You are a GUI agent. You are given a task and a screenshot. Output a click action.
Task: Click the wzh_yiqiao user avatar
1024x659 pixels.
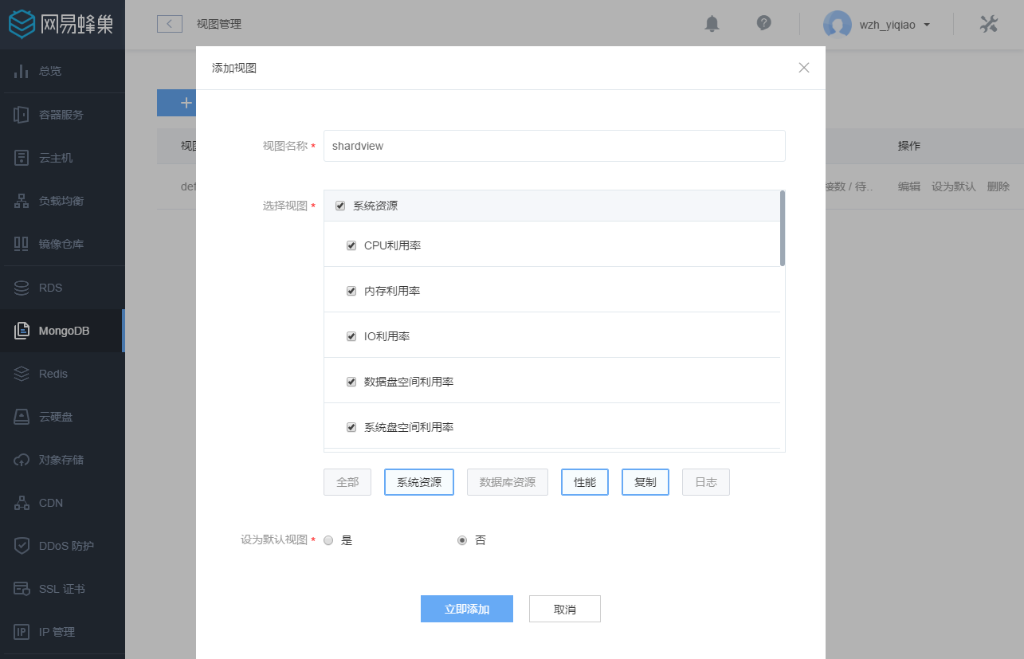[837, 24]
